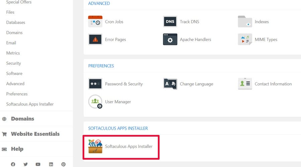Open the Apache Handlers gear icon
Screen dimensions: 301x167
170,39
